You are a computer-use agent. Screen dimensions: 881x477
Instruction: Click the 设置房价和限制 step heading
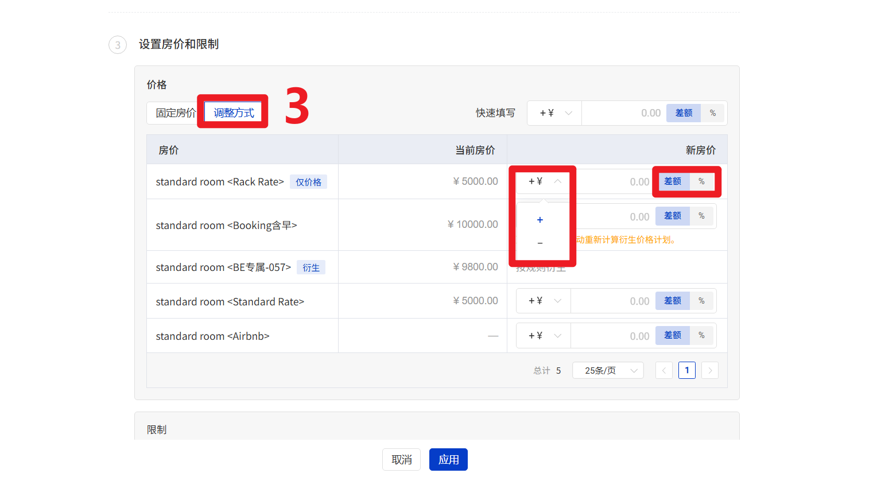pyautogui.click(x=178, y=44)
